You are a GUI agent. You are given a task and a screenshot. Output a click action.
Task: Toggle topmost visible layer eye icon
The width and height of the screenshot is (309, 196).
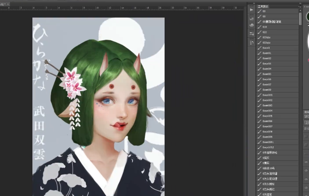(x=306, y=162)
